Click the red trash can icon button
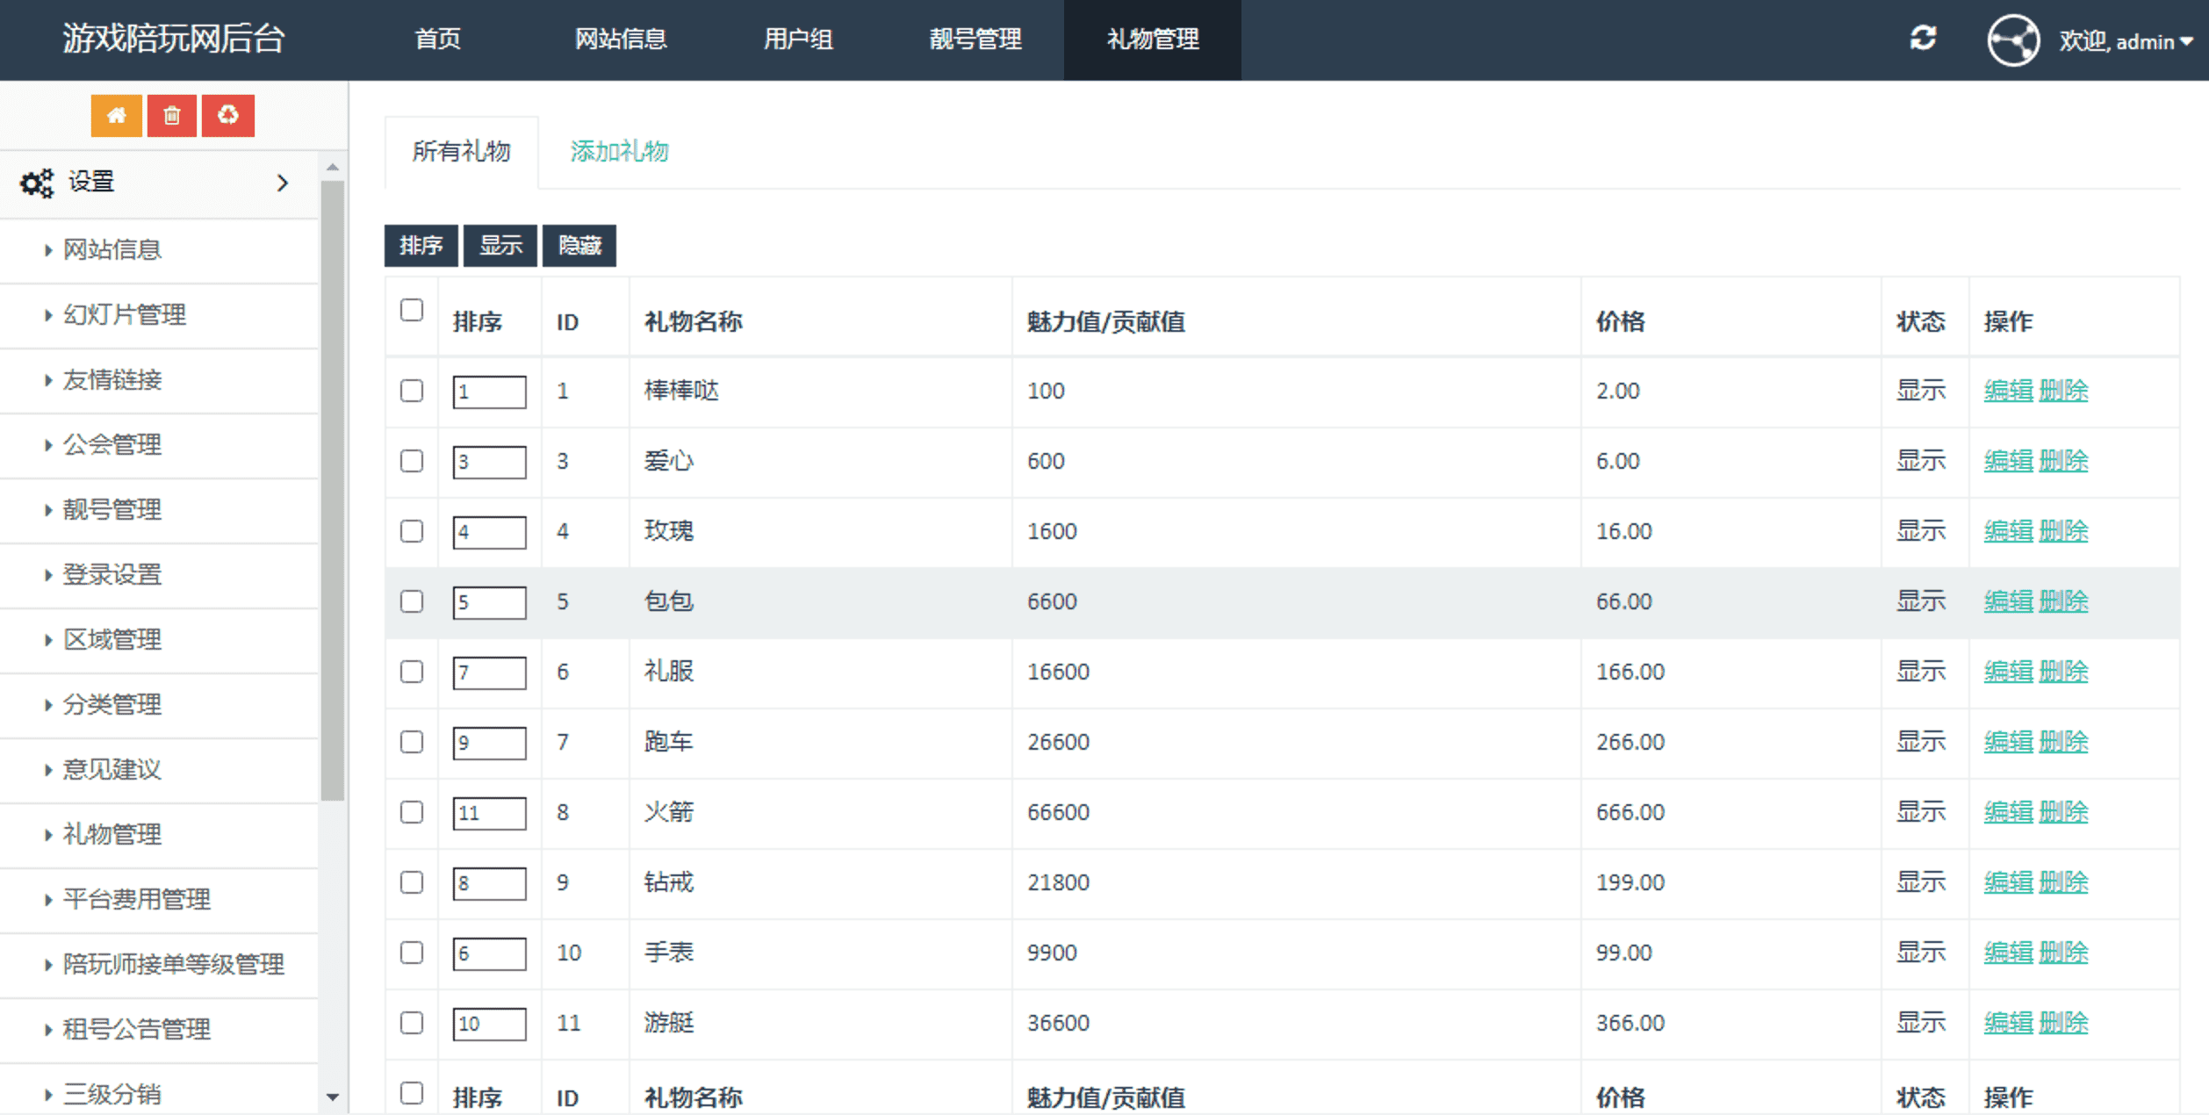Image resolution: width=2209 pixels, height=1115 pixels. [172, 116]
